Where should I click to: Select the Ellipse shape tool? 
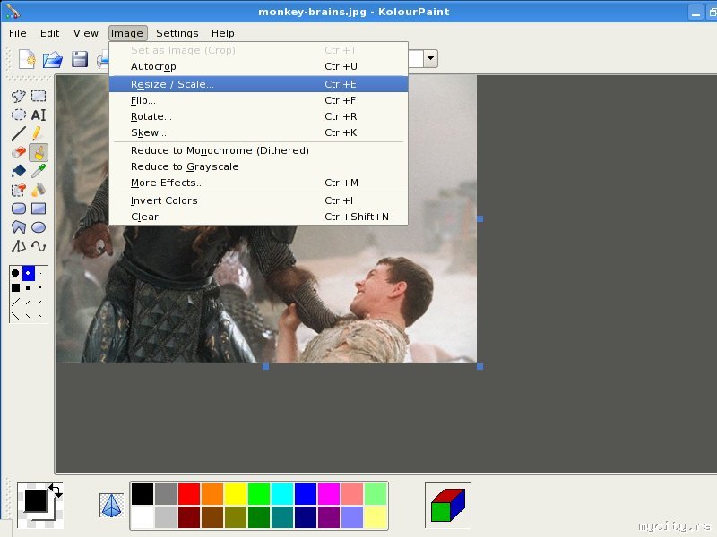point(39,227)
